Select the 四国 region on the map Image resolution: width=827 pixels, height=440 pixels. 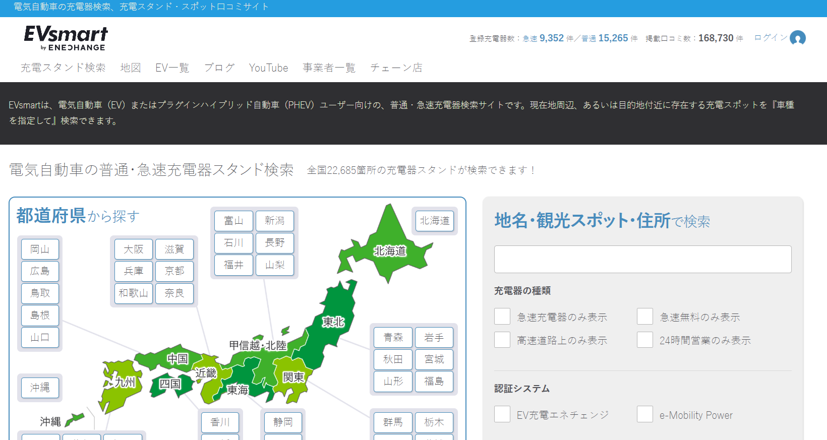tap(170, 384)
